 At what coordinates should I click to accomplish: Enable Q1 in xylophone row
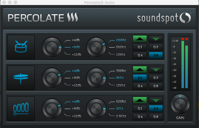pyautogui.click(x=140, y=109)
